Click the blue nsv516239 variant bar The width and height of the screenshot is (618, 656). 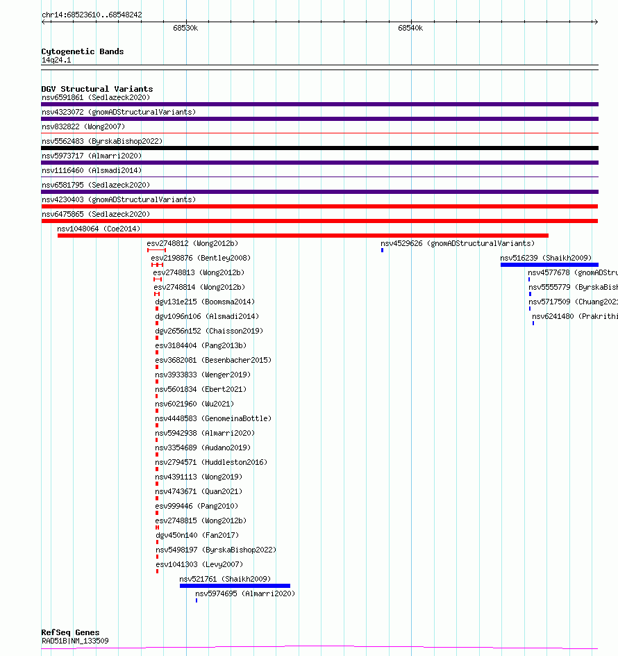tap(549, 265)
